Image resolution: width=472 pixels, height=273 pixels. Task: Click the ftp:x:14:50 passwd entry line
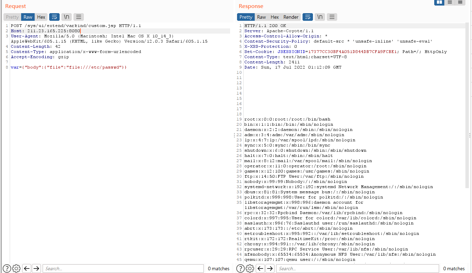coord(304,176)
